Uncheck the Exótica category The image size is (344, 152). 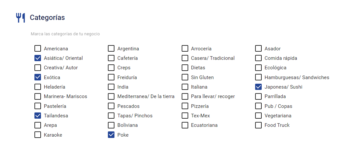tap(38, 77)
